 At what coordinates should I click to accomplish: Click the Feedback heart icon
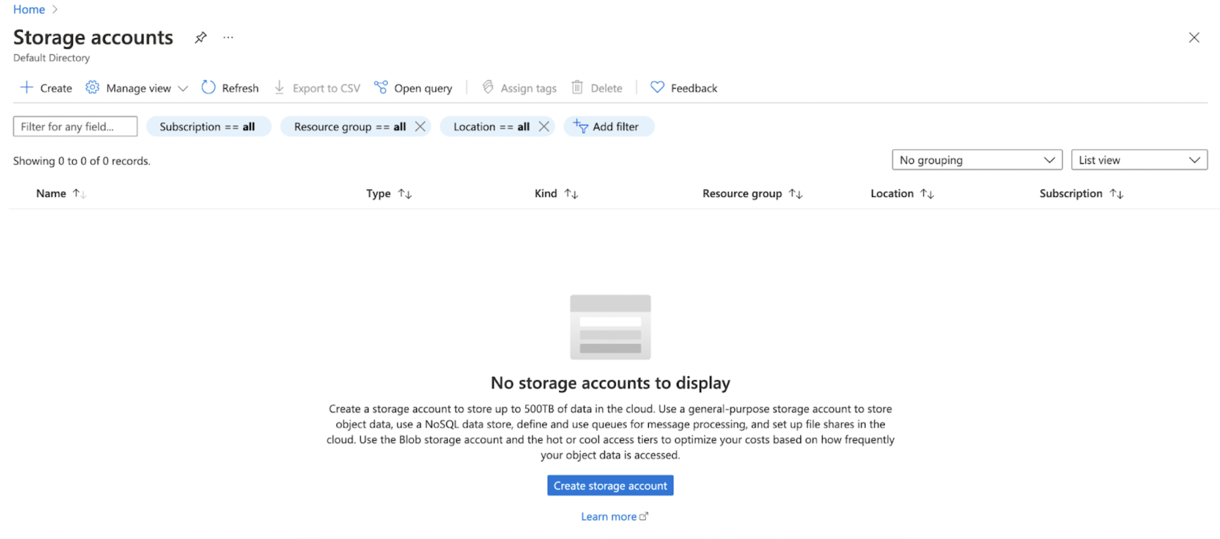coord(657,87)
